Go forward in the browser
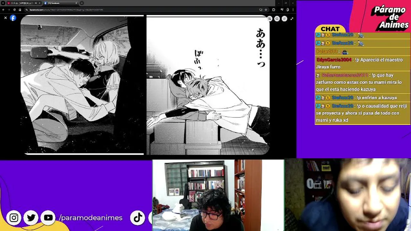This screenshot has height=231, width=411. [9, 10]
